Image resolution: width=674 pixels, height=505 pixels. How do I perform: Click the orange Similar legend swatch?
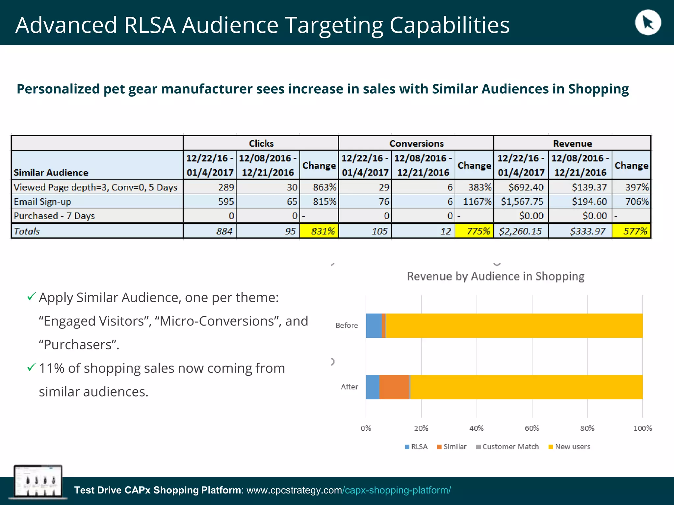pos(439,447)
